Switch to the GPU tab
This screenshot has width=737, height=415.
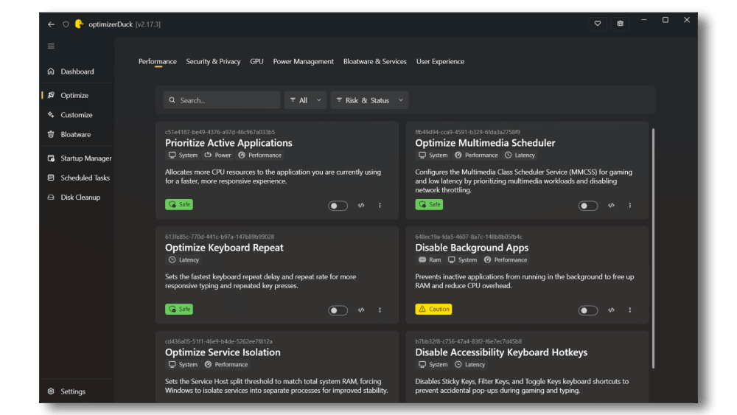(x=256, y=62)
